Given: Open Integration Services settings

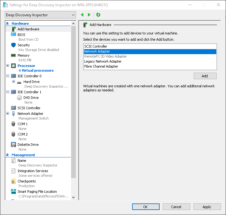Looking at the screenshot, I should 33,171.
